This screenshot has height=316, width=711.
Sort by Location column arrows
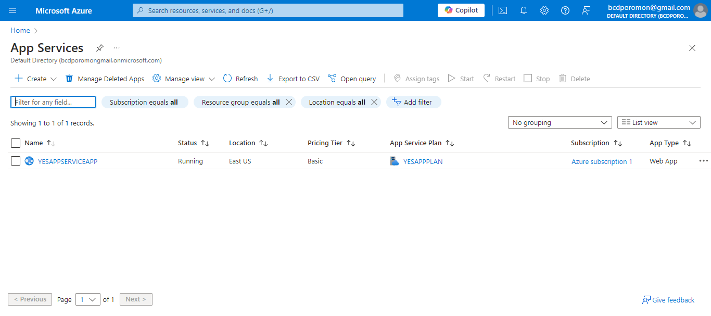[x=263, y=143]
